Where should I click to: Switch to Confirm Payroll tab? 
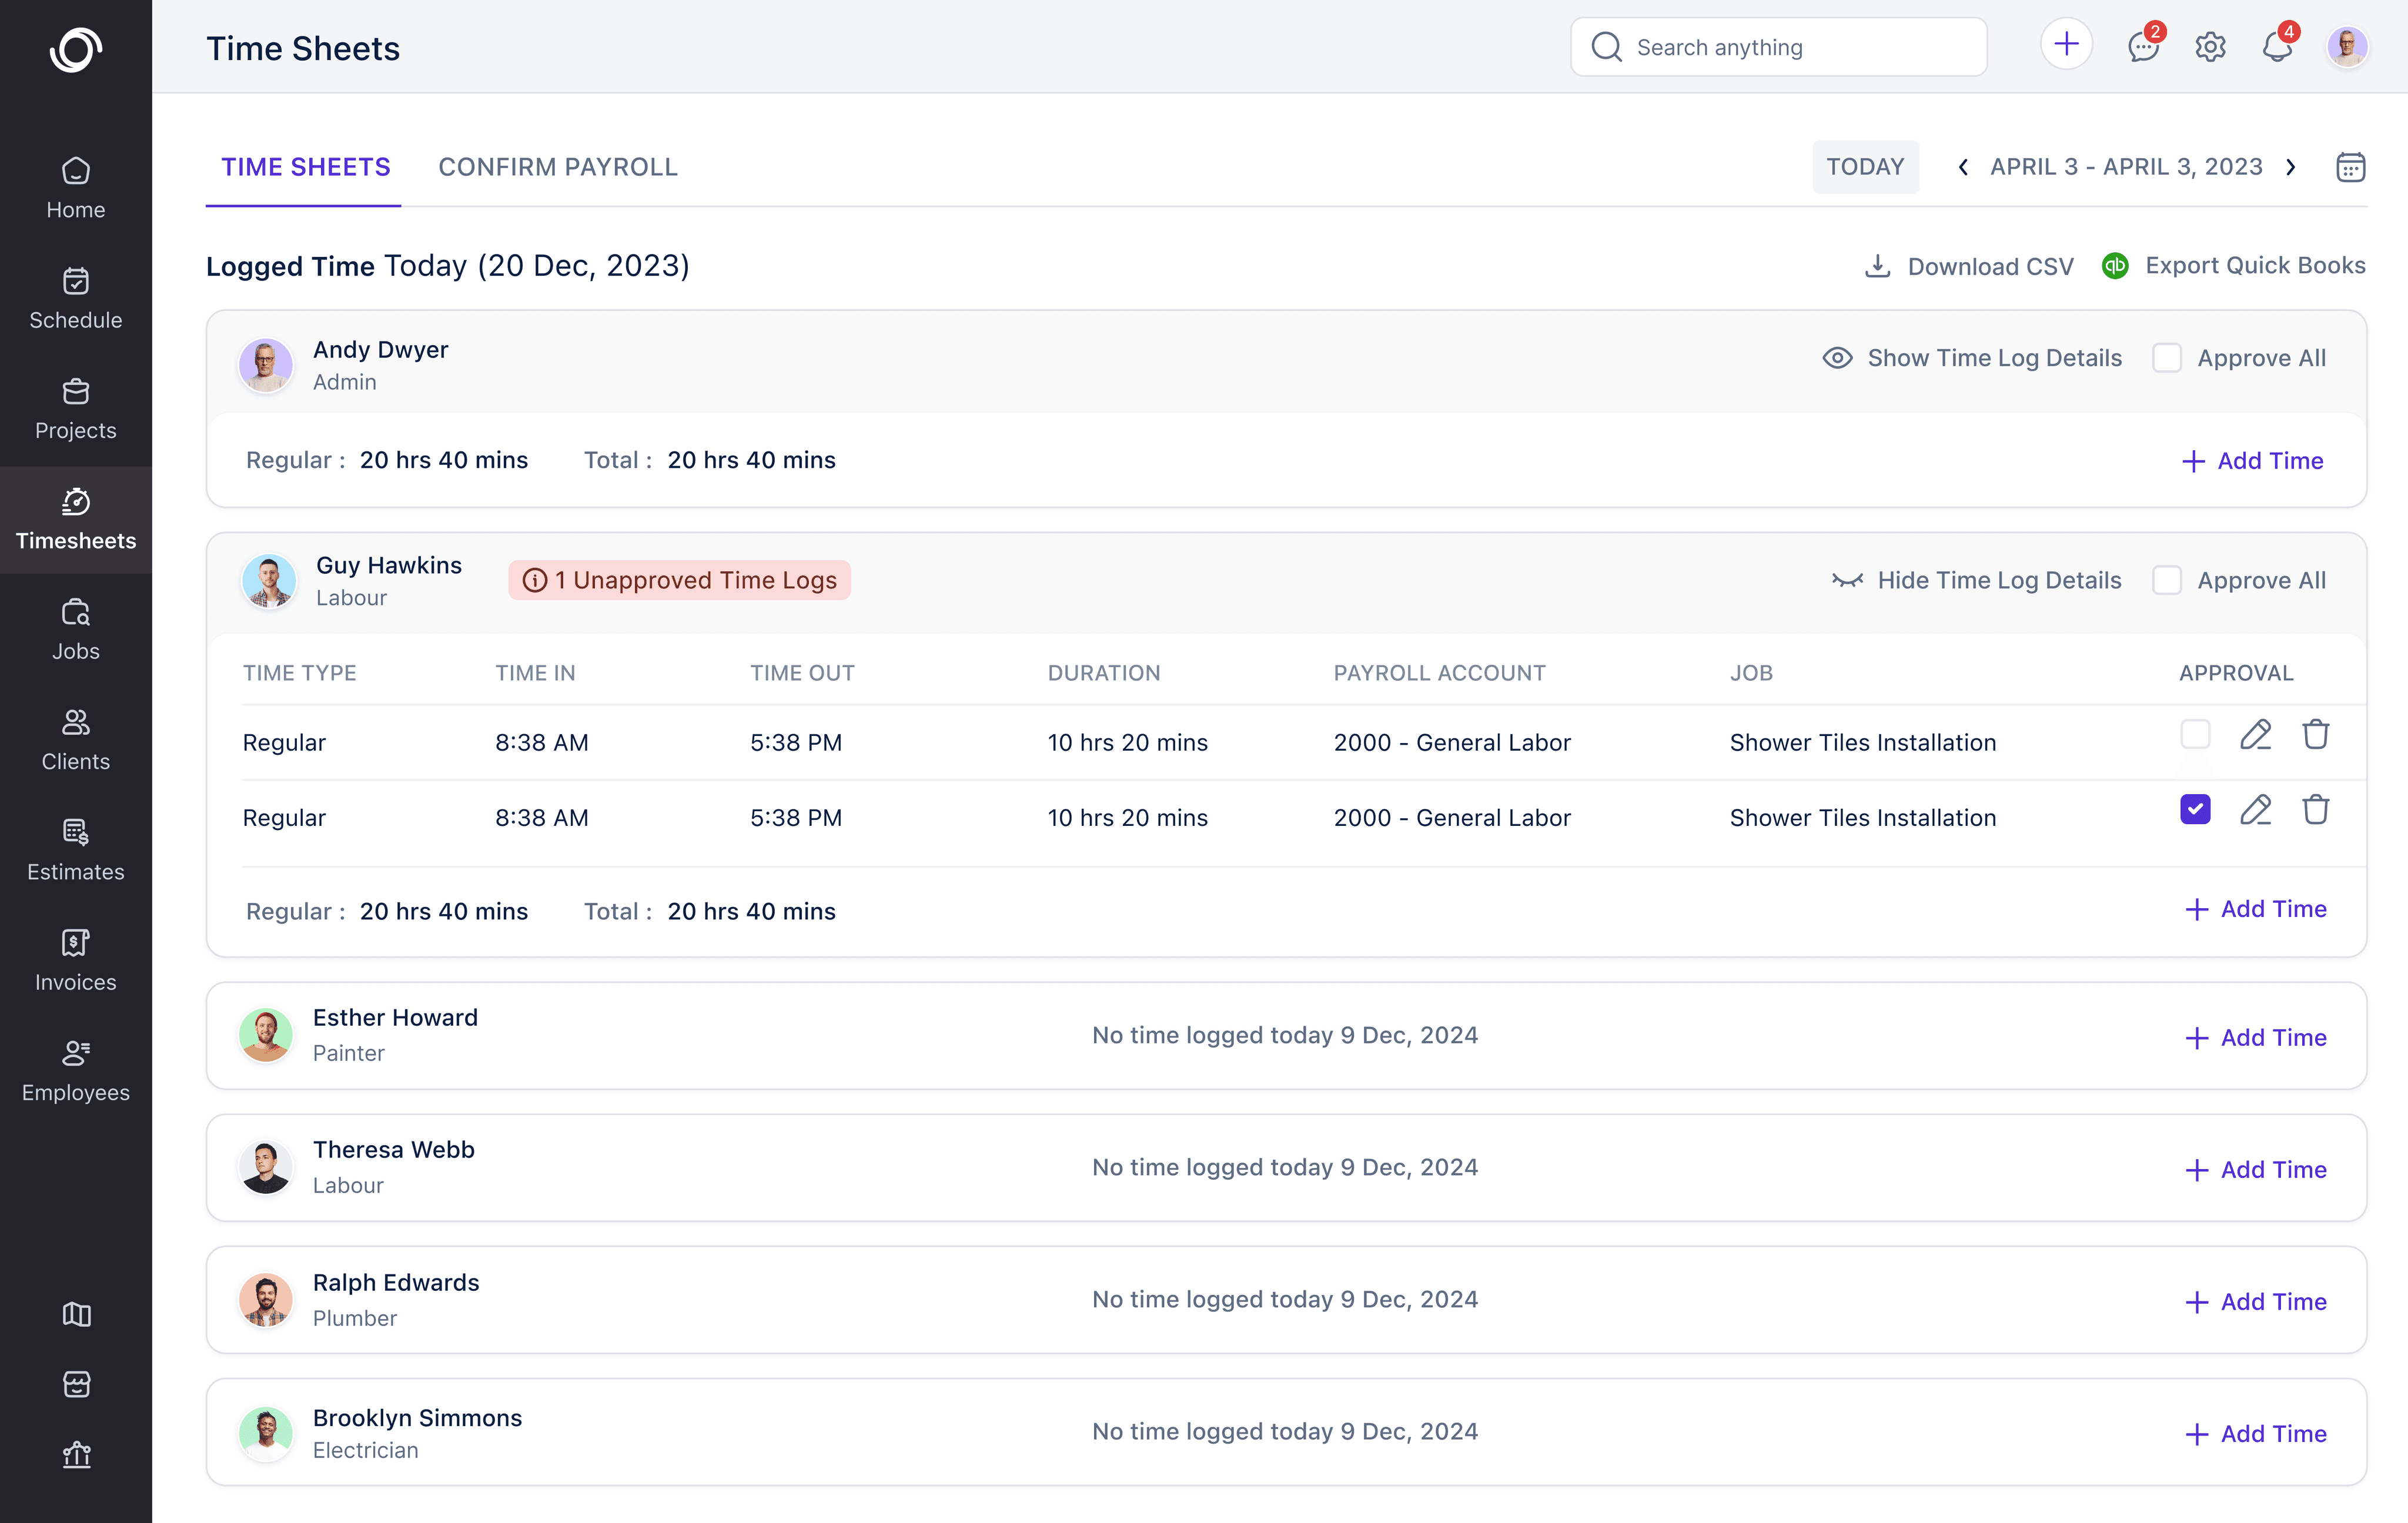tap(557, 167)
